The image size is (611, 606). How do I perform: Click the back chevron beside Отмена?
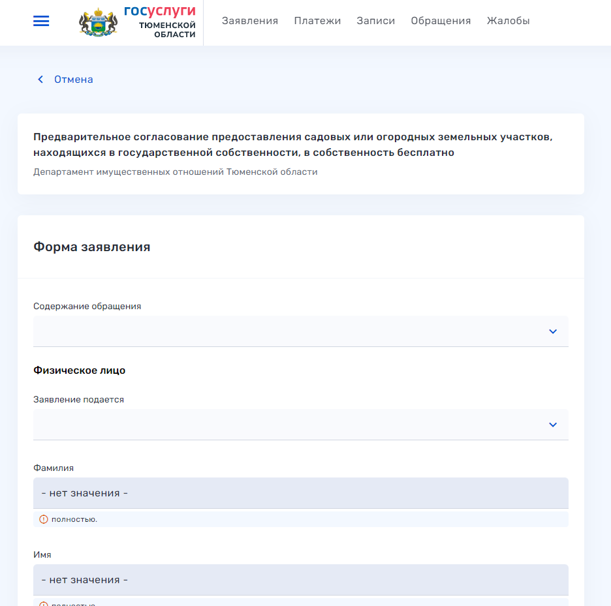(40, 80)
